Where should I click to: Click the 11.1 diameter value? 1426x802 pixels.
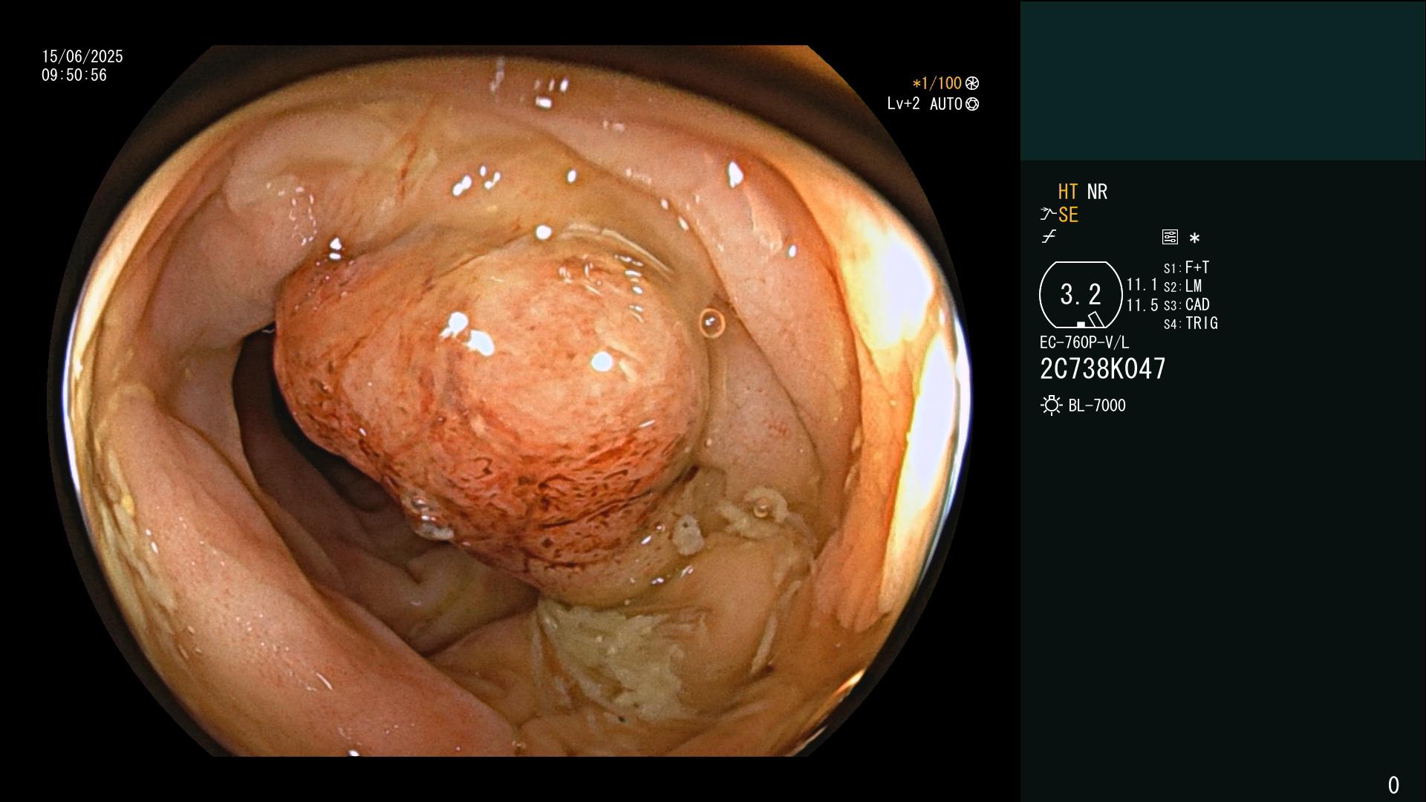pyautogui.click(x=1142, y=284)
